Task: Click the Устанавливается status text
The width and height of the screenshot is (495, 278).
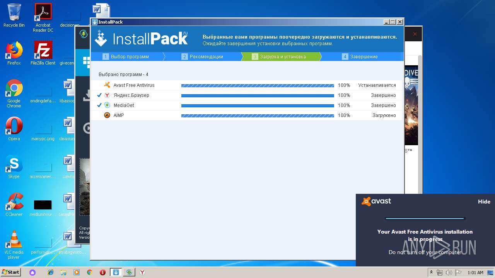Action: coord(377,85)
